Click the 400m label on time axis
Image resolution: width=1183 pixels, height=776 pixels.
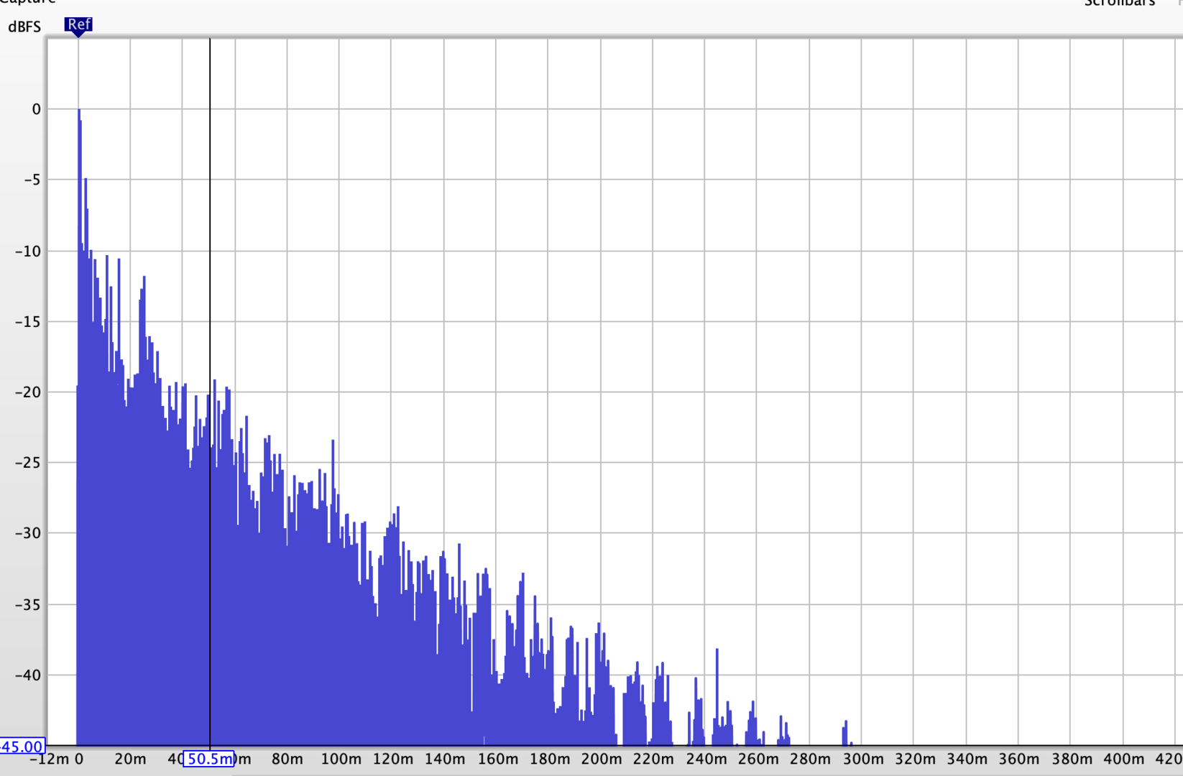1124,759
